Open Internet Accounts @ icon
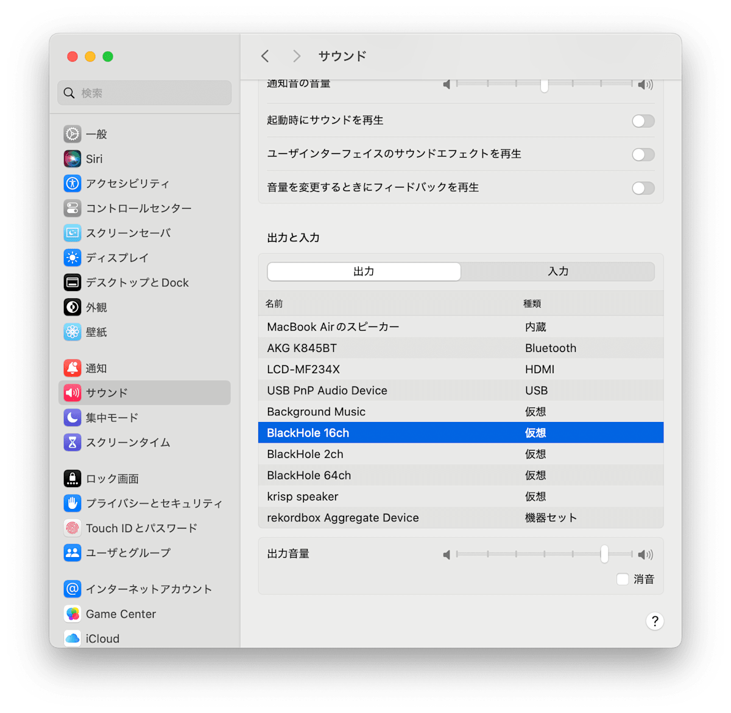 [x=72, y=589]
